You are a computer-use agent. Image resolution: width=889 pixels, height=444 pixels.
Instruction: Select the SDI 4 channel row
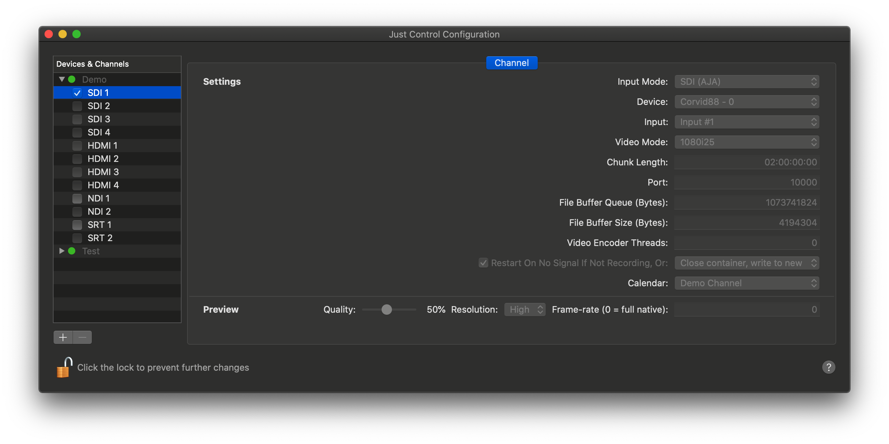pyautogui.click(x=117, y=132)
